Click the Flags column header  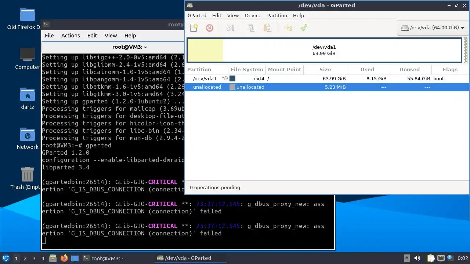450,69
